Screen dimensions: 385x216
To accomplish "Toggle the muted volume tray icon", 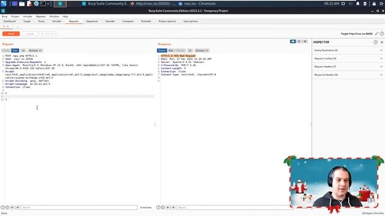I will click(351, 4).
